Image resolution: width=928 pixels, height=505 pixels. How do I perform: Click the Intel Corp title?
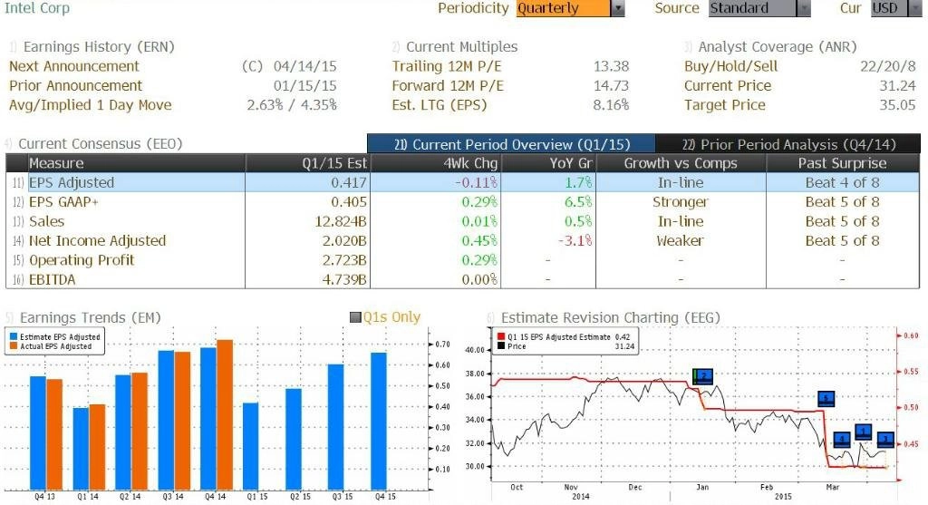coord(36,8)
